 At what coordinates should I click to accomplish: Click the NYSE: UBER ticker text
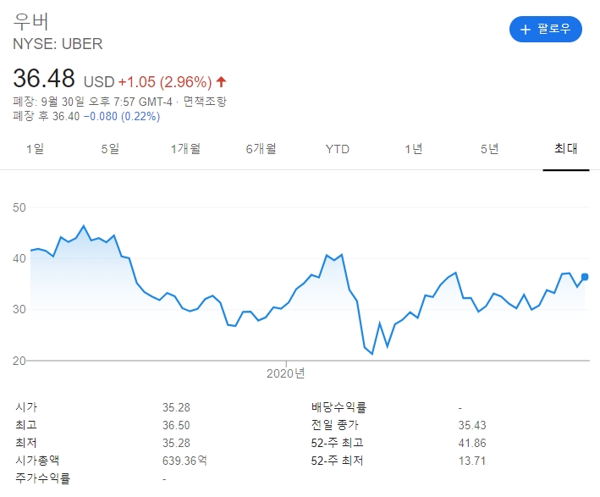58,44
